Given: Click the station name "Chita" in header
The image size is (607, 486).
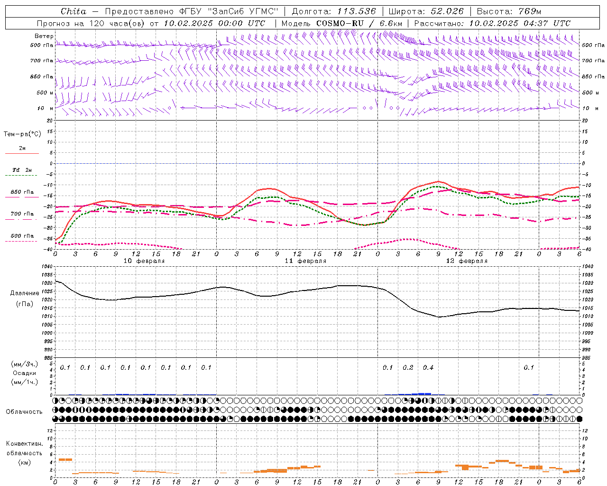Looking at the screenshot, I should tap(74, 11).
